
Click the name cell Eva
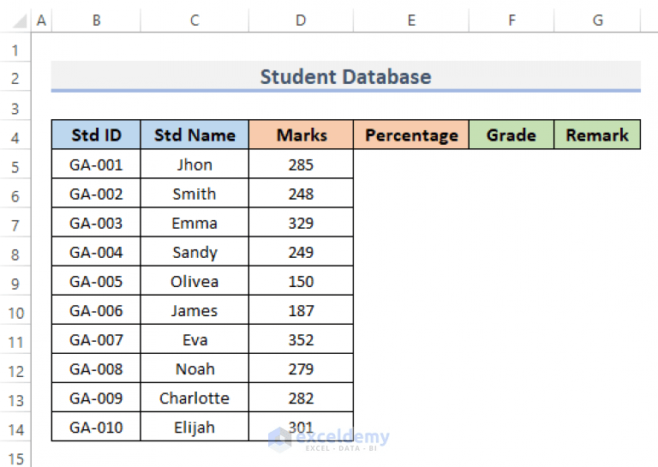pos(194,339)
